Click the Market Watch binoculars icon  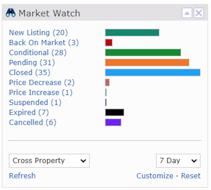(x=11, y=13)
